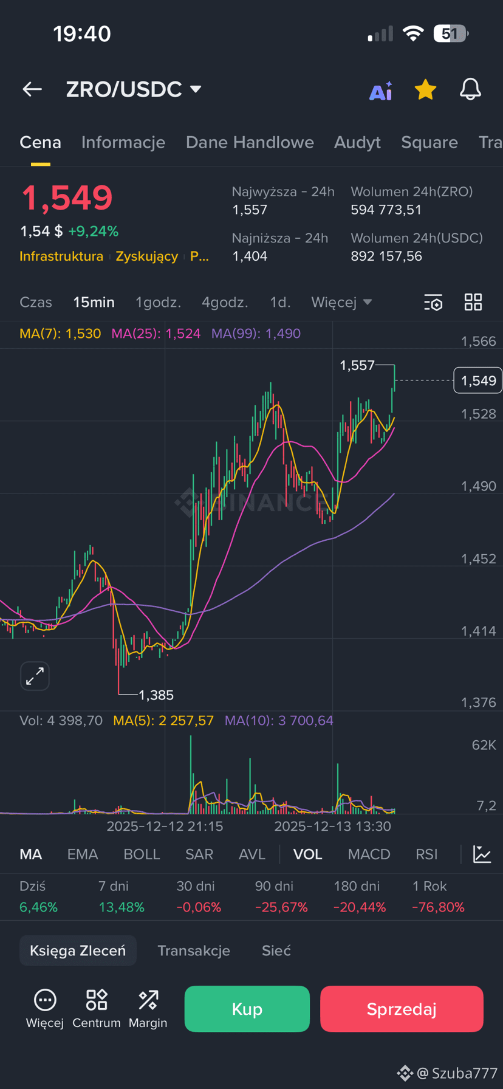The width and height of the screenshot is (503, 1089).
Task: Tap the 30 dni -0,06% performance
Action: point(199,896)
